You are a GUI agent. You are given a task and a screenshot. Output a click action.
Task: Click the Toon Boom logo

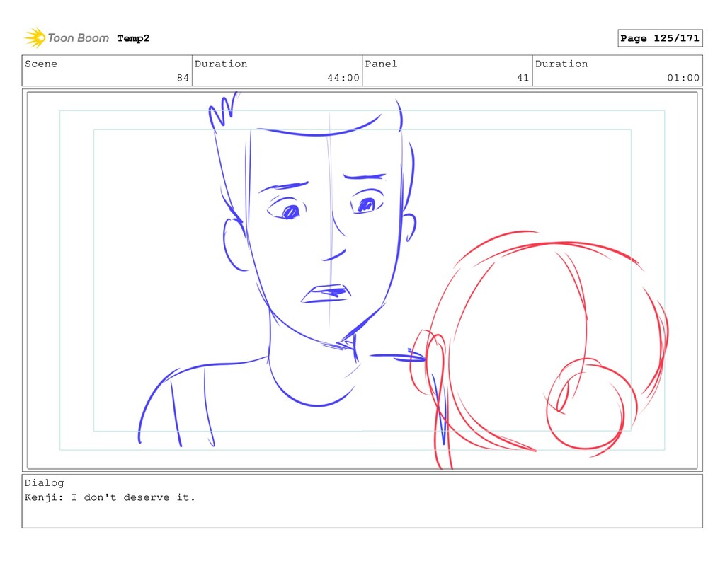(67, 38)
